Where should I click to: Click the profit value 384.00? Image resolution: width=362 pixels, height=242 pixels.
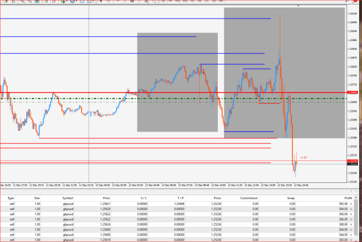(343, 209)
